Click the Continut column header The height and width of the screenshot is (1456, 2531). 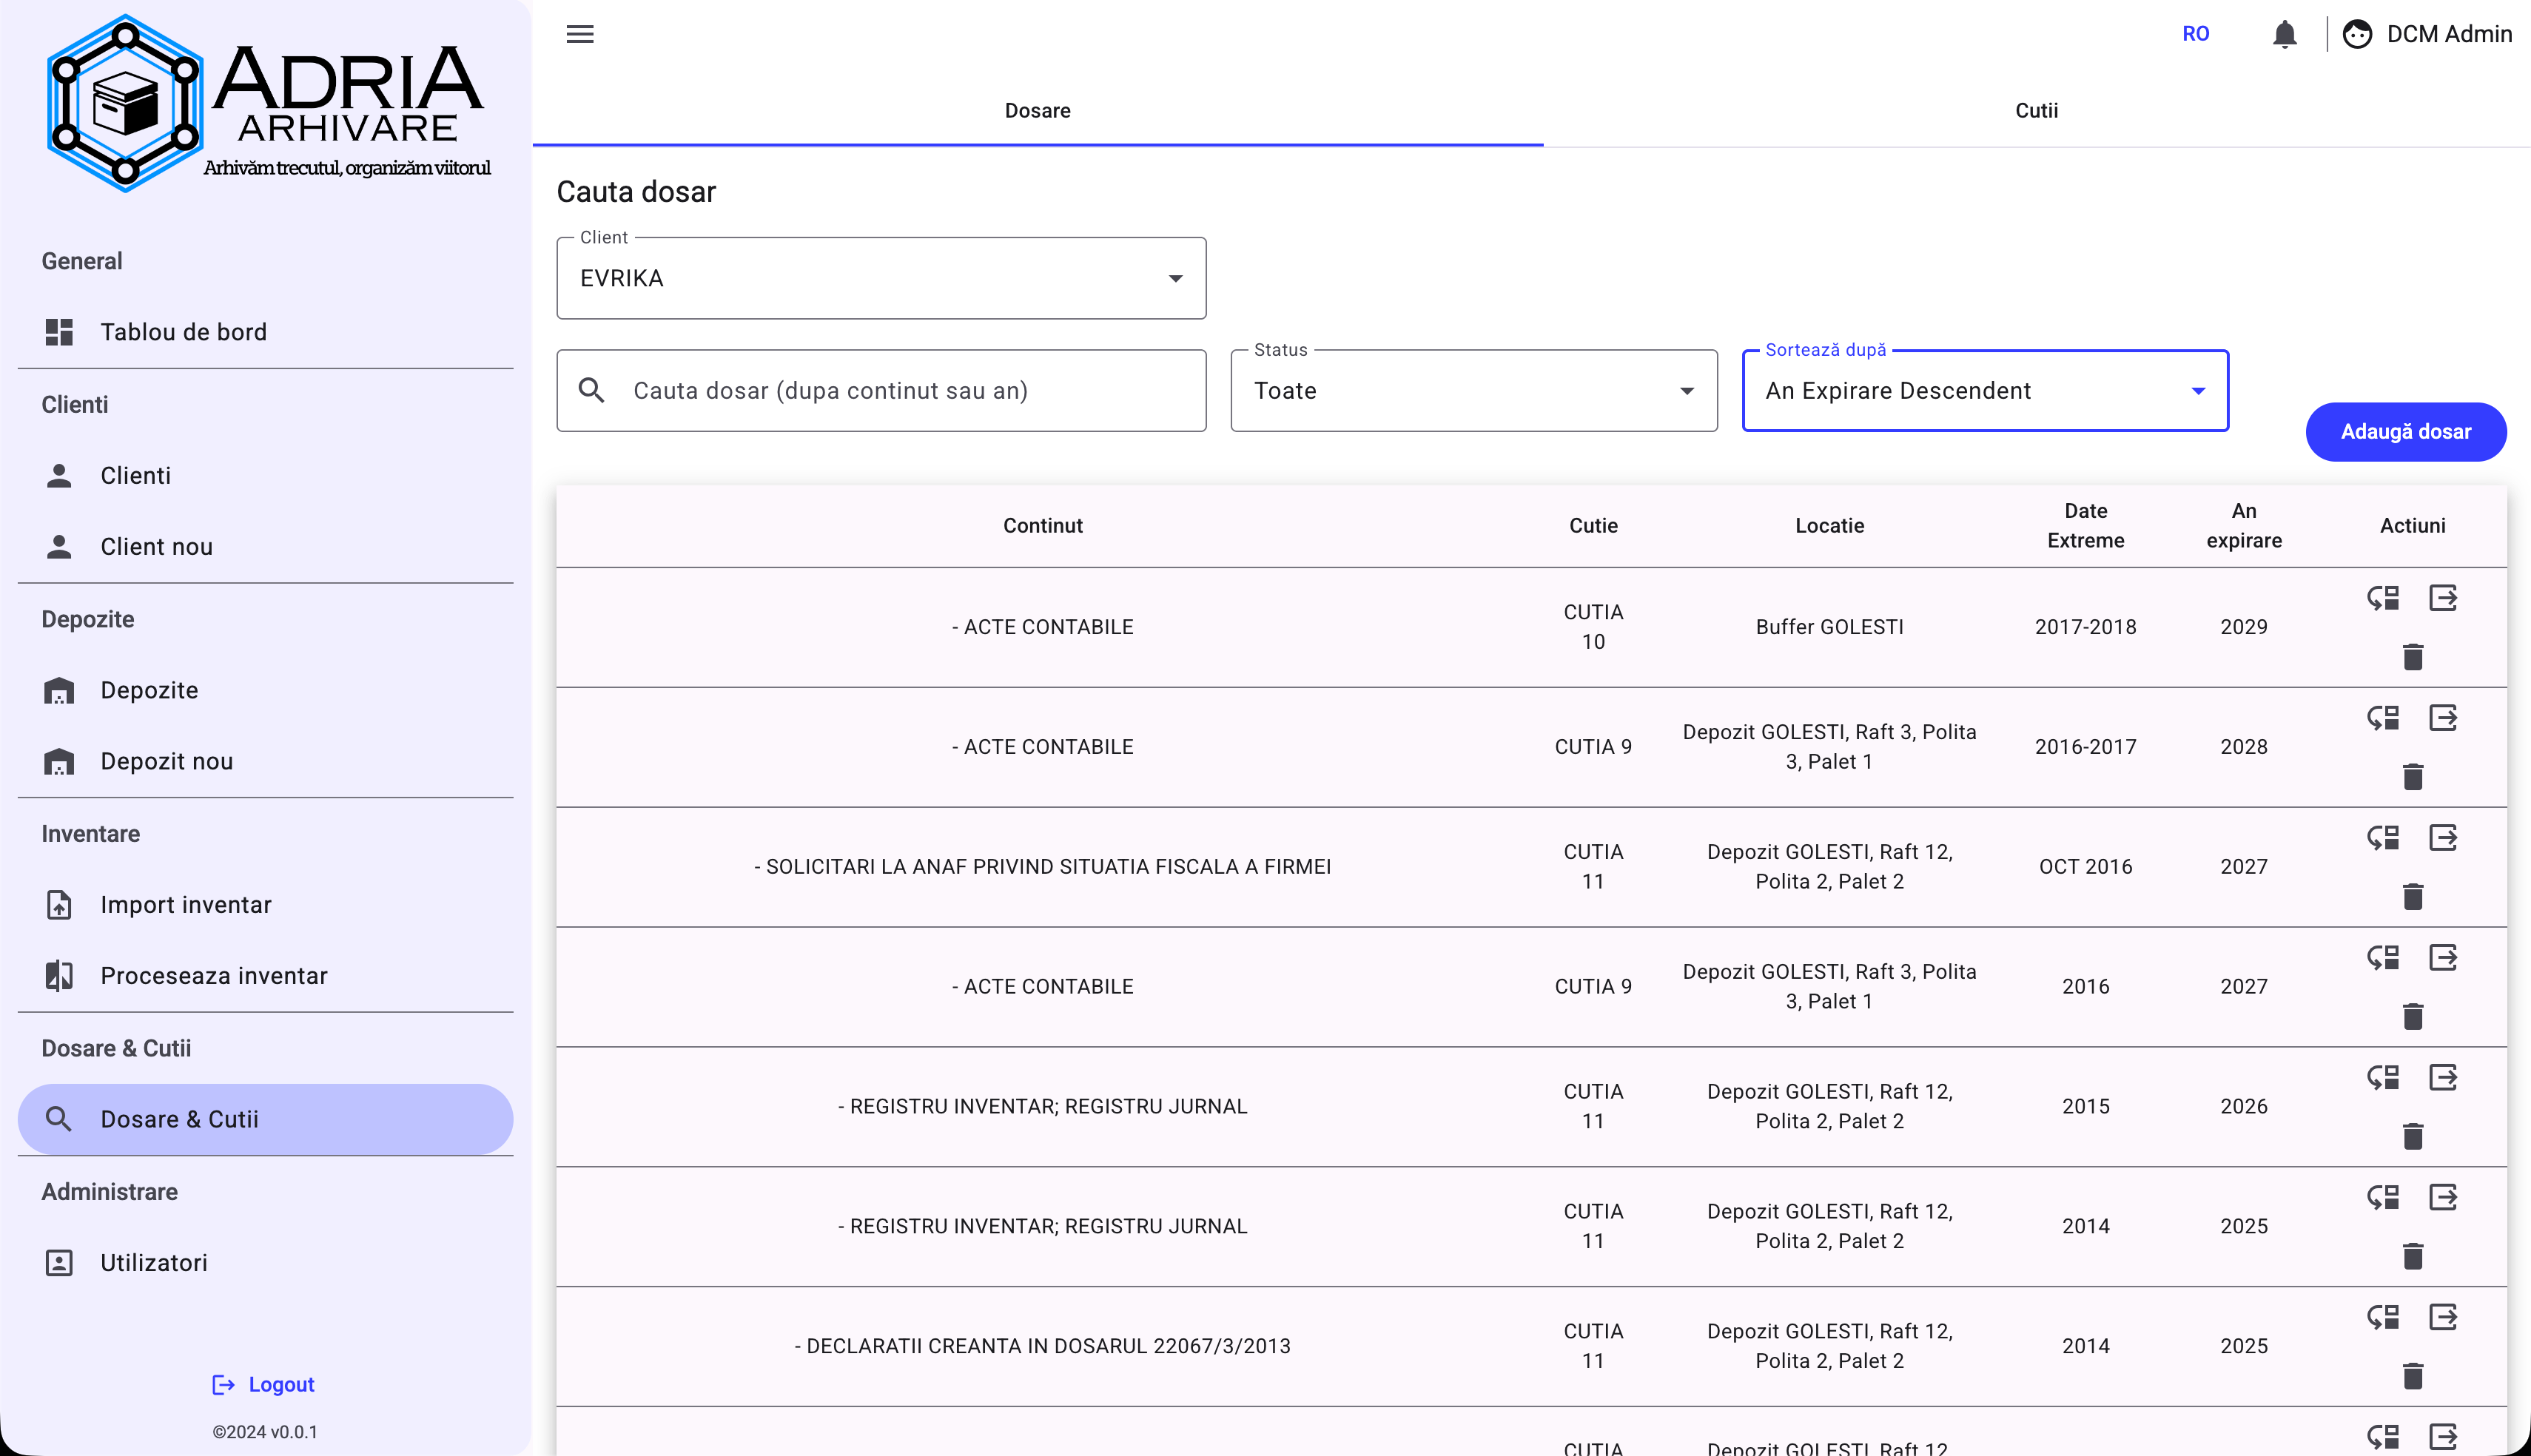click(1042, 526)
